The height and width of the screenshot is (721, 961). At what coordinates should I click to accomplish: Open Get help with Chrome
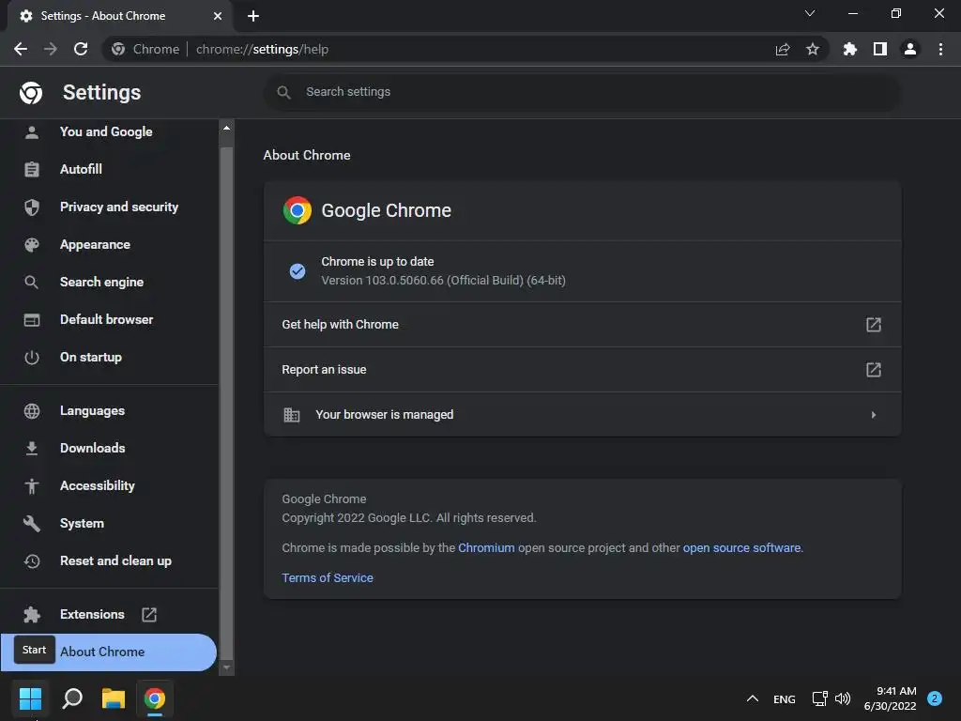[x=582, y=324]
